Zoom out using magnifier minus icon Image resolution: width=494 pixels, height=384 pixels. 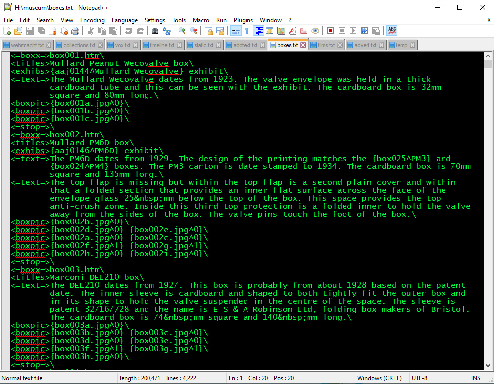(x=193, y=31)
